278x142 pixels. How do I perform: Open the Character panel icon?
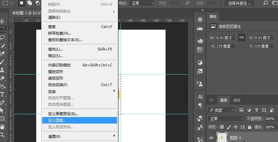(200, 97)
